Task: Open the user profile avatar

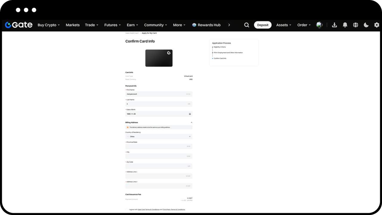Action: tap(319, 25)
